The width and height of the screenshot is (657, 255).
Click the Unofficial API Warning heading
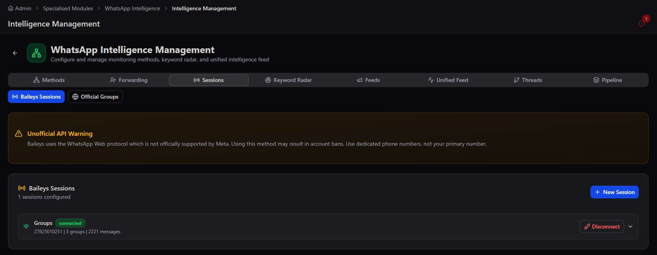click(x=60, y=134)
